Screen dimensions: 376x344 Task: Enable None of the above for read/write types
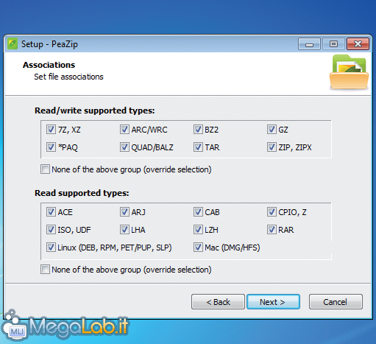pyautogui.click(x=45, y=169)
